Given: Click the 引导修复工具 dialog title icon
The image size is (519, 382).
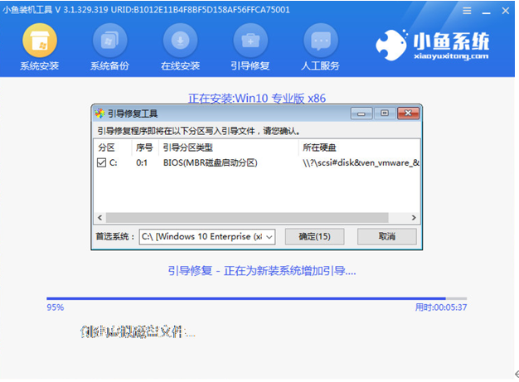Looking at the screenshot, I should (99, 114).
